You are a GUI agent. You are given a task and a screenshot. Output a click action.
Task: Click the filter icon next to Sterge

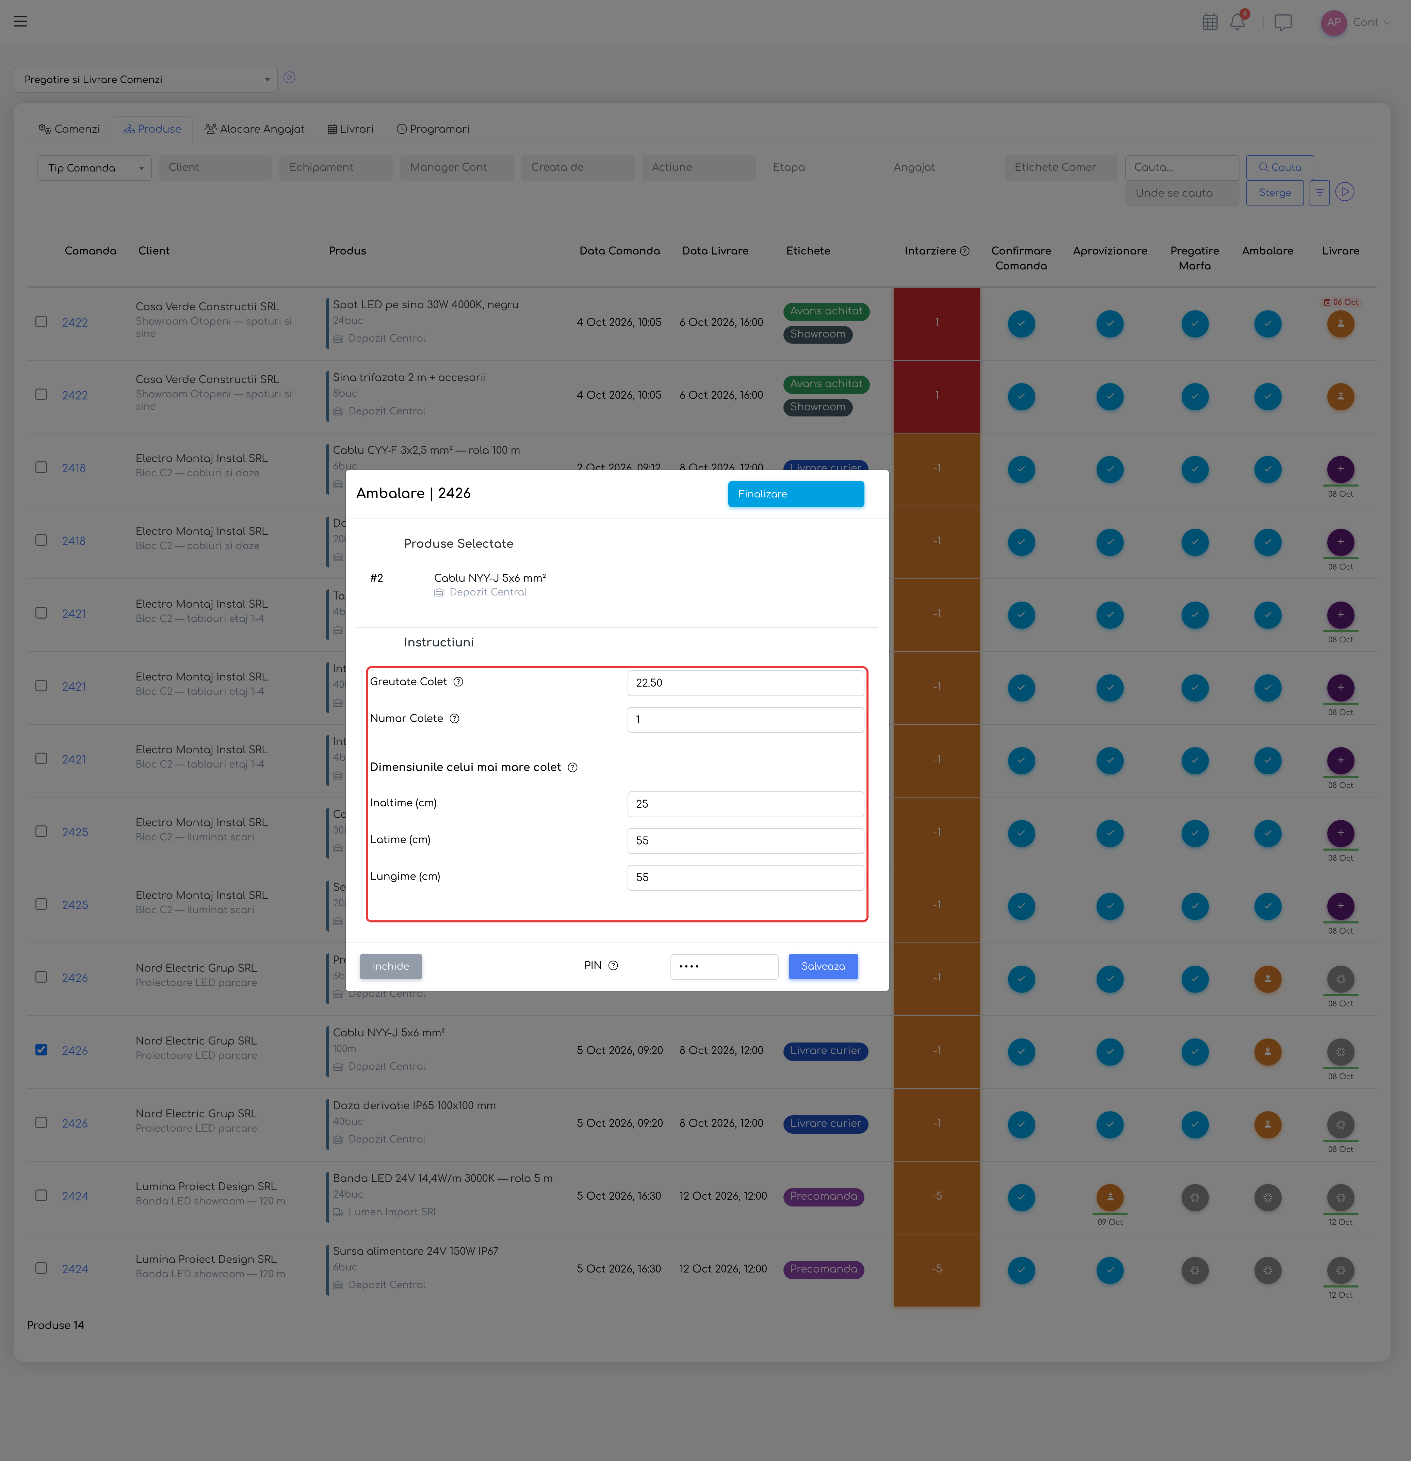[1319, 193]
